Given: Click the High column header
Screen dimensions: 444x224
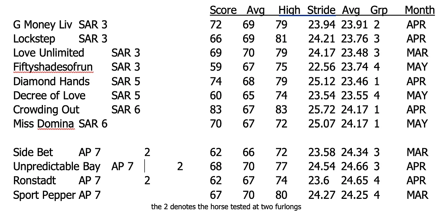Looking at the screenshot, I should (289, 10).
